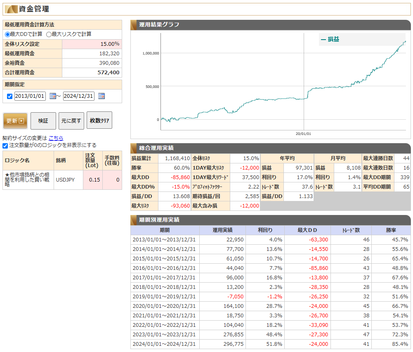
Task: Click the 資金管理 header logo icon
Action: [11, 9]
